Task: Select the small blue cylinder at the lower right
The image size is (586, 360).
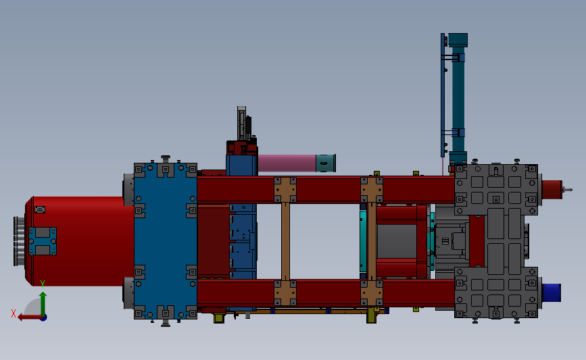Action: [552, 292]
